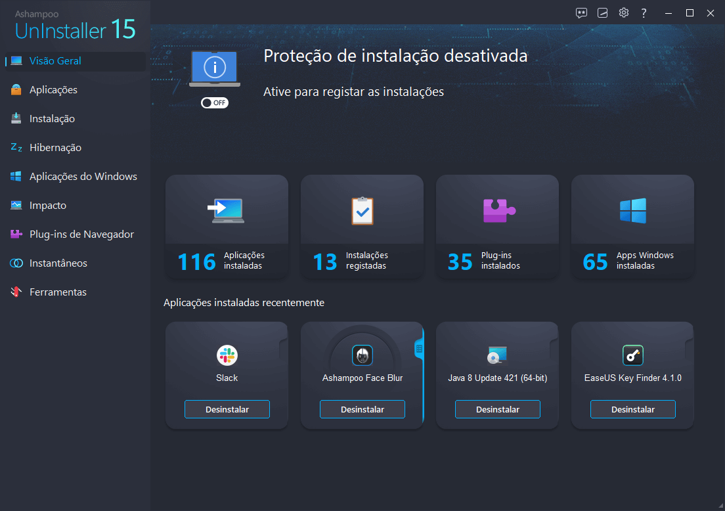This screenshot has height=511, width=725.
Task: Click the blue log tab on Face Blur card
Action: (x=420, y=349)
